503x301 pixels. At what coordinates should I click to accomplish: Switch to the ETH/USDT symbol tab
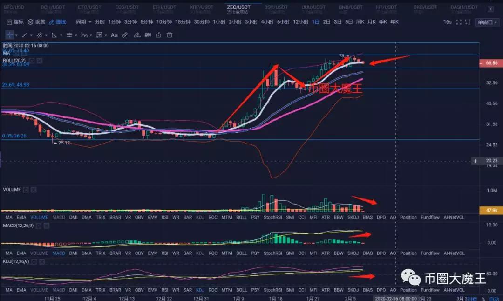[x=164, y=9]
